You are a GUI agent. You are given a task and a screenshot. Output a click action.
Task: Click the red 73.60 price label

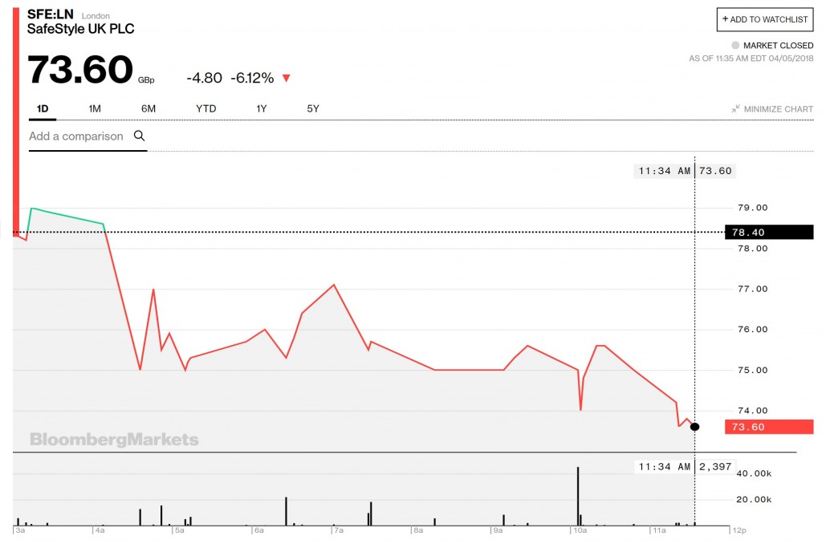pyautogui.click(x=769, y=427)
